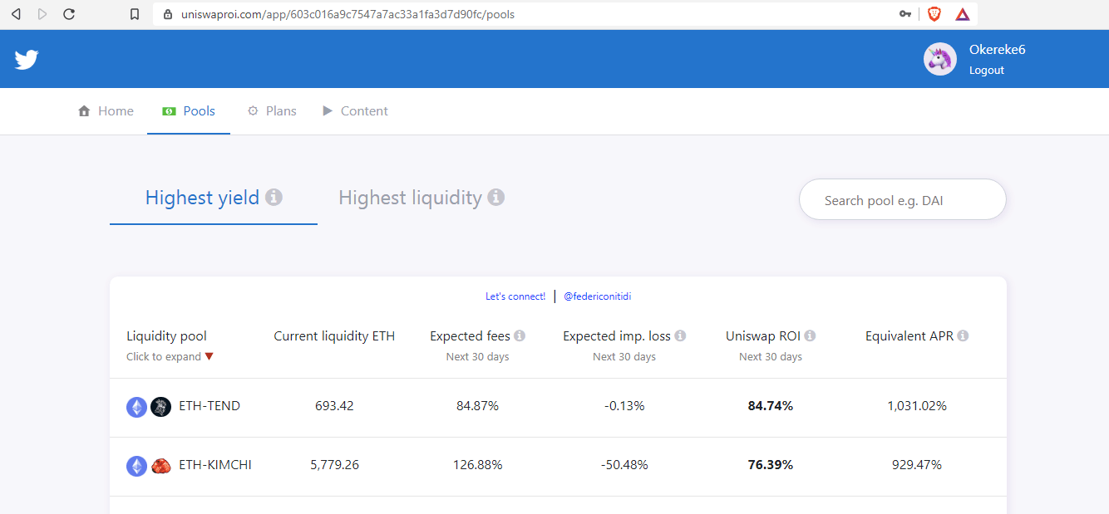
Task: Click the Equivalent APR column header
Action: [x=909, y=336]
